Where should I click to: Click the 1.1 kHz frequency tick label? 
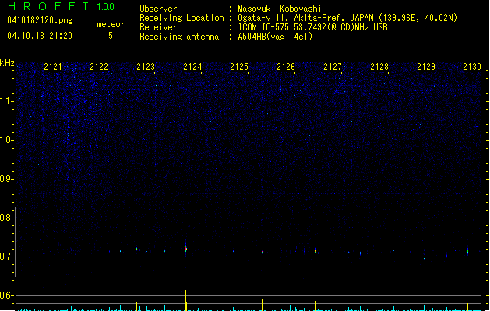pos(6,101)
